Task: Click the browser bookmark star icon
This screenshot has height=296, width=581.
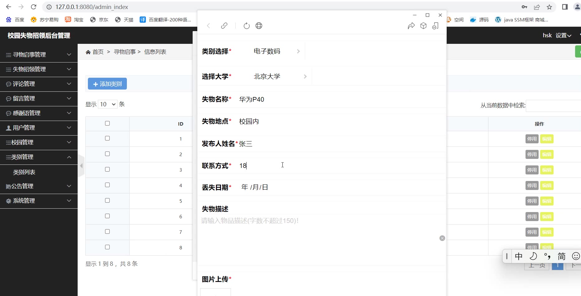Action: pyautogui.click(x=549, y=7)
